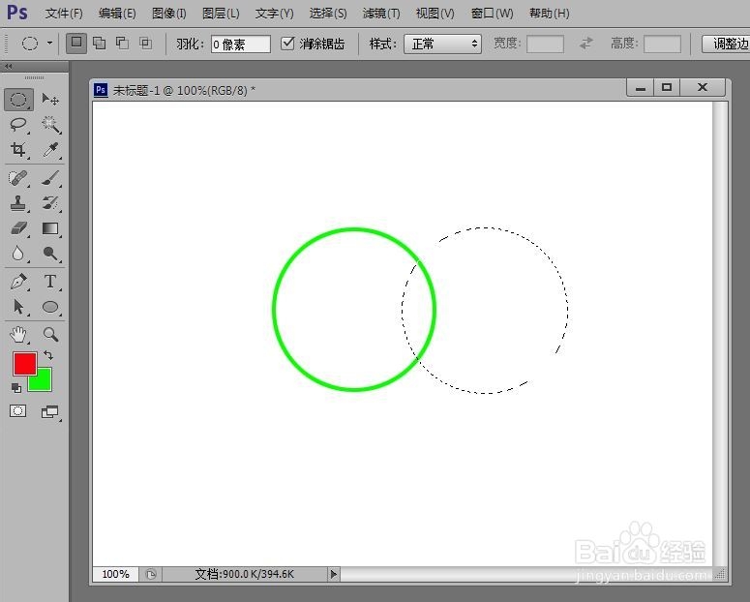Screen dimensions: 750x602
Task: Select the Eyedropper tool
Action: 50,150
